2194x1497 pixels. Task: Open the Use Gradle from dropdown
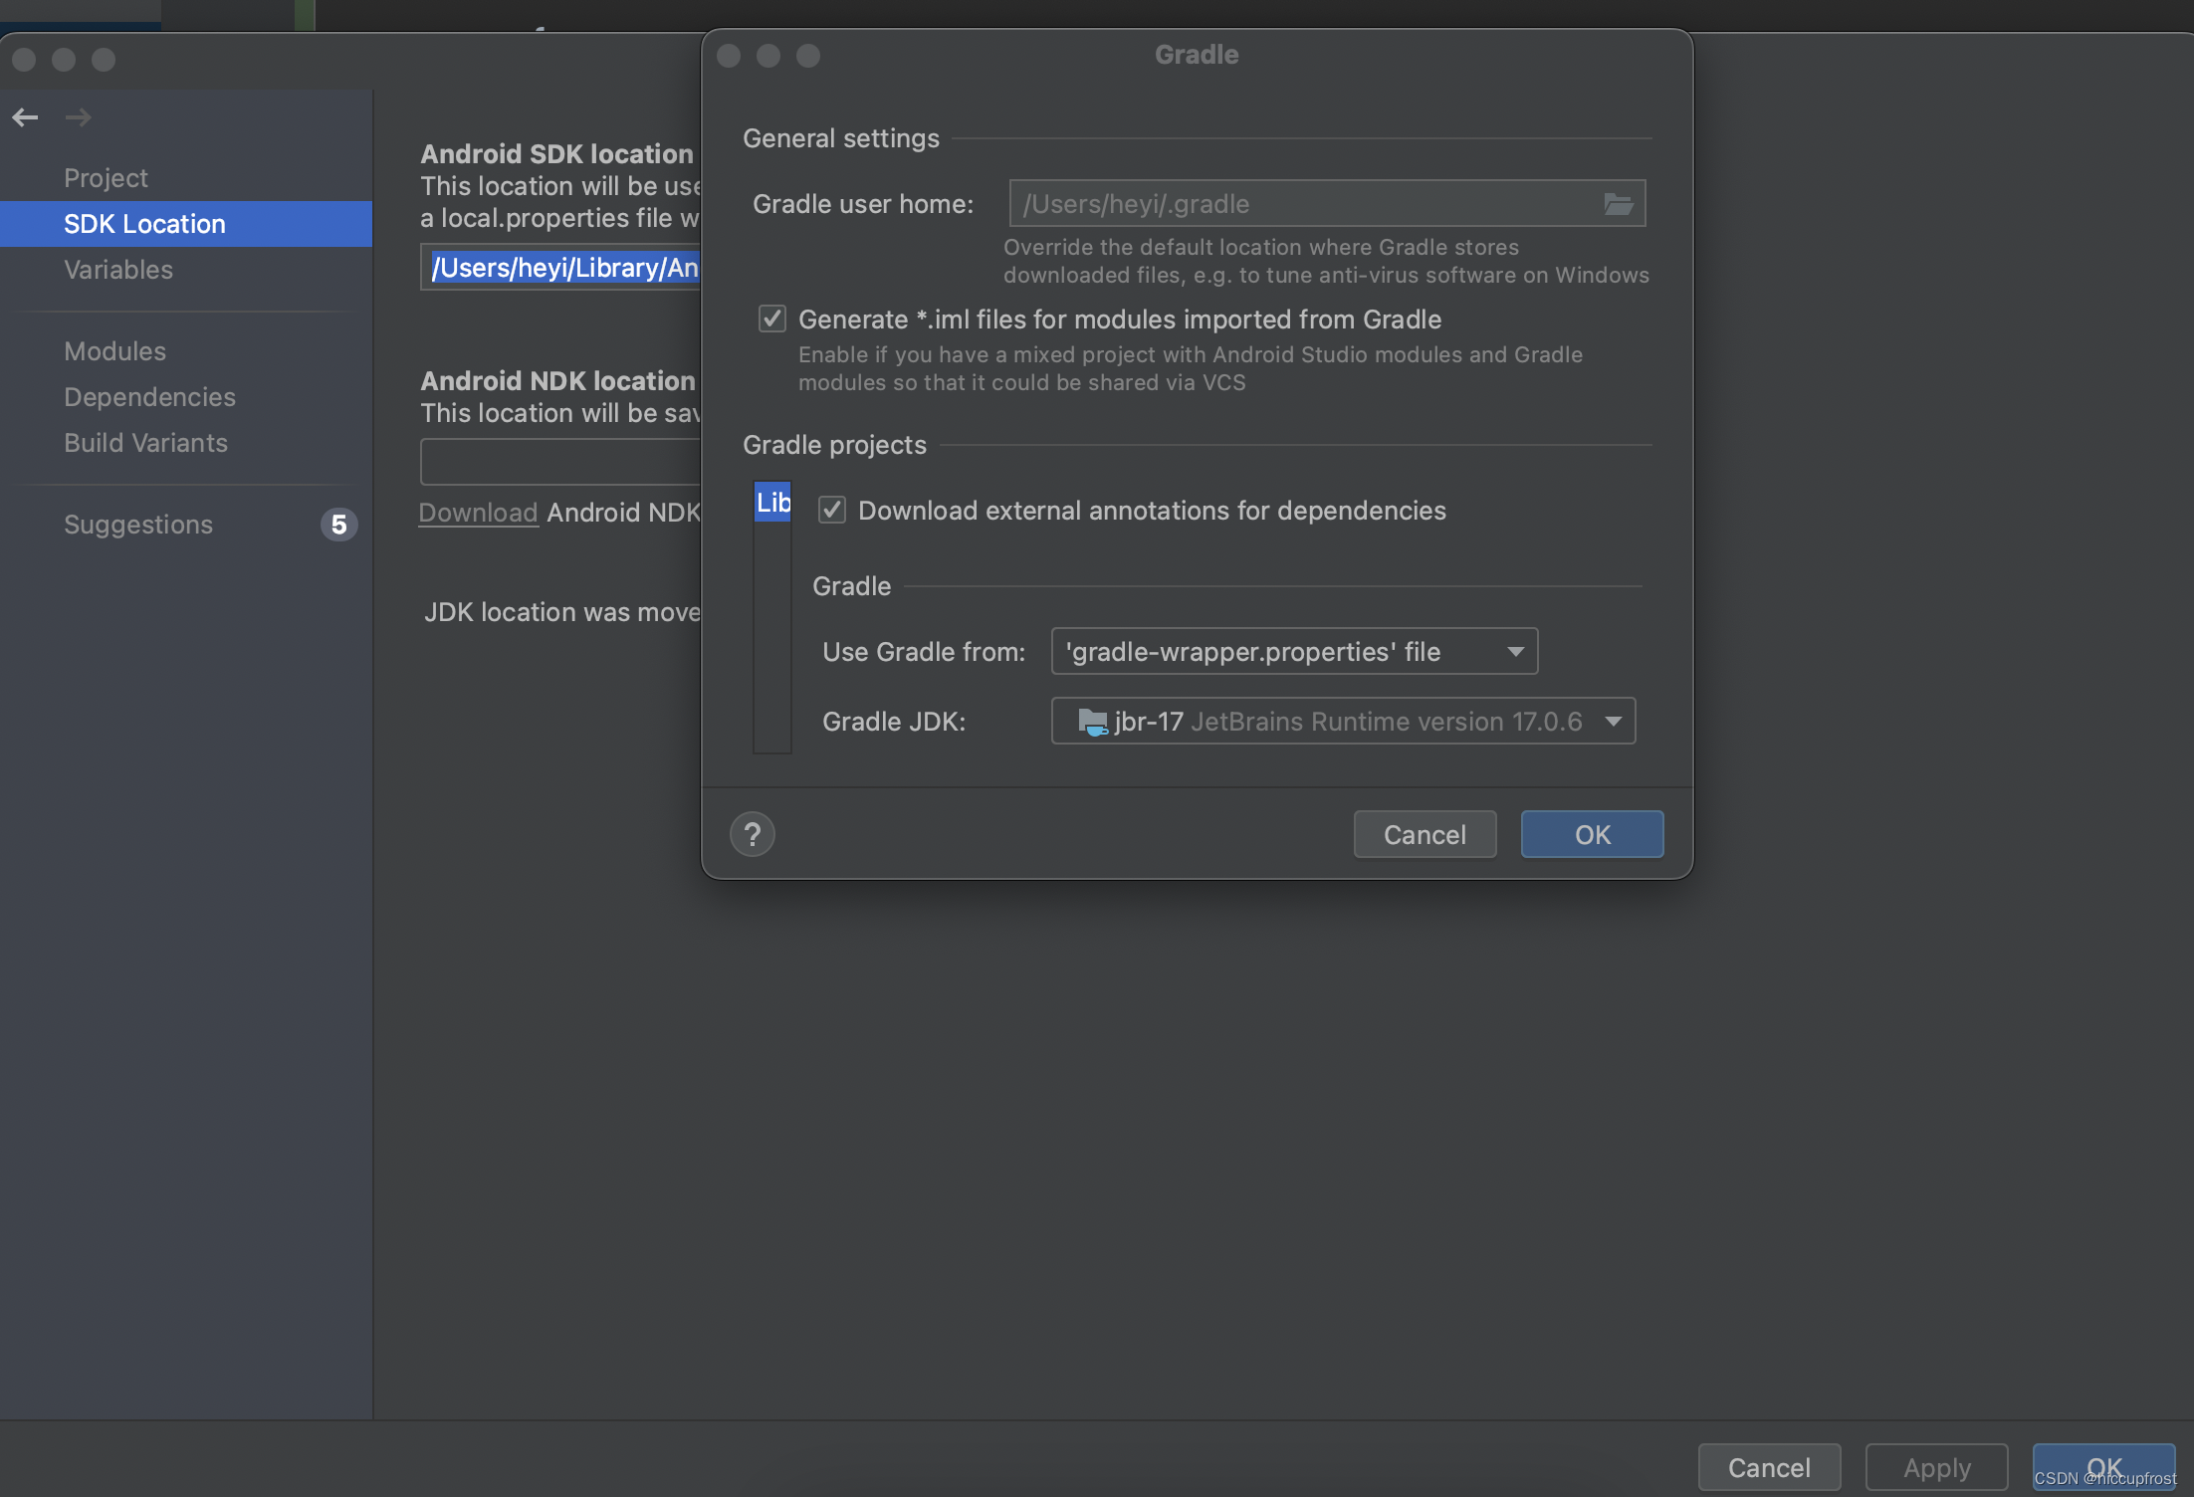[1294, 651]
